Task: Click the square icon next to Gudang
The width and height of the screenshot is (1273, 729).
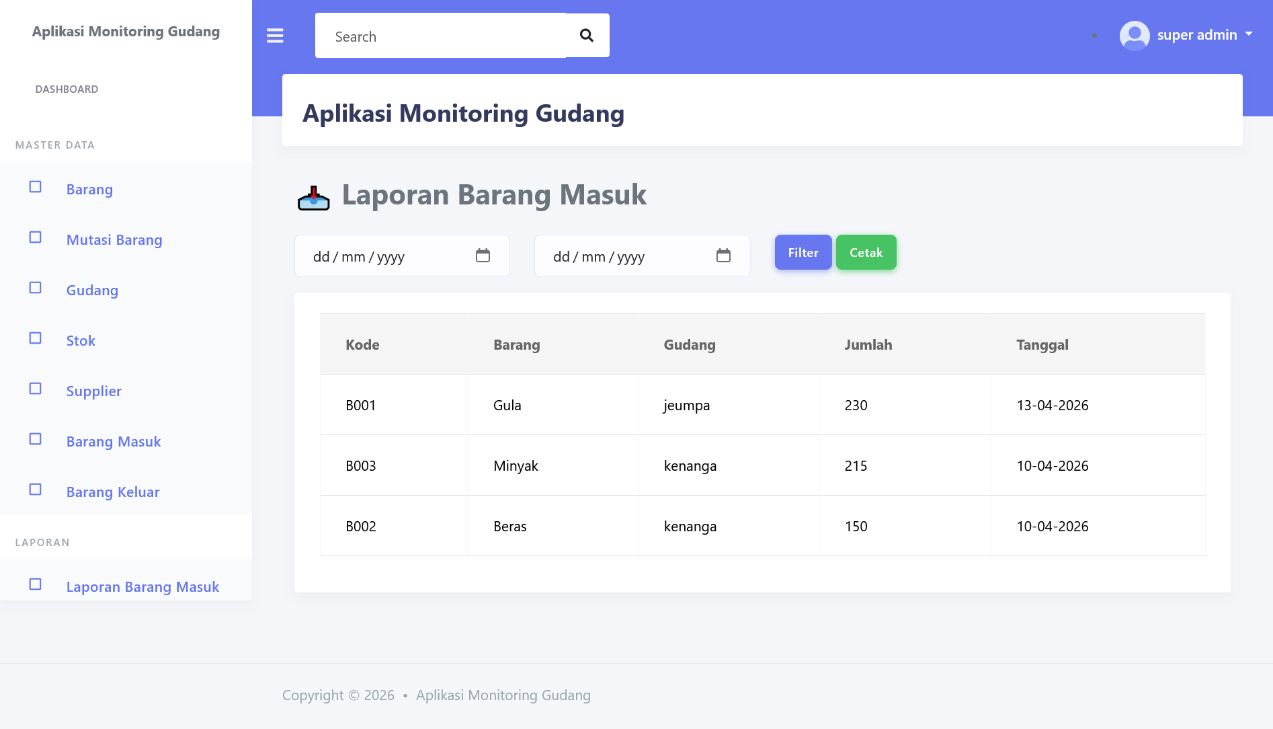Action: 36,288
